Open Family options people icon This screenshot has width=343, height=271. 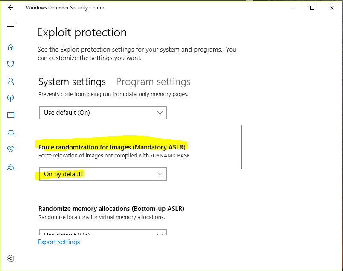click(x=11, y=167)
